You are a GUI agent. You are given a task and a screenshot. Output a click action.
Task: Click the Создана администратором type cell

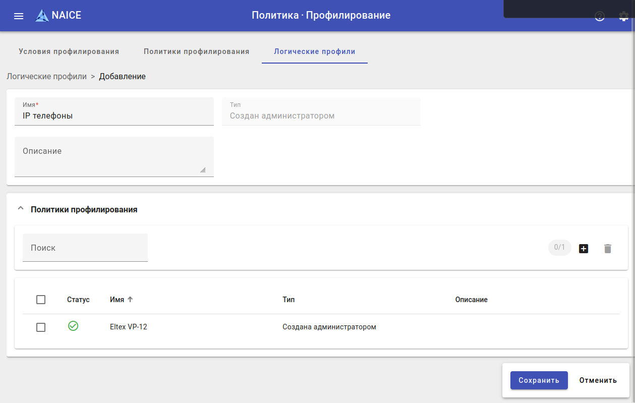coord(329,327)
